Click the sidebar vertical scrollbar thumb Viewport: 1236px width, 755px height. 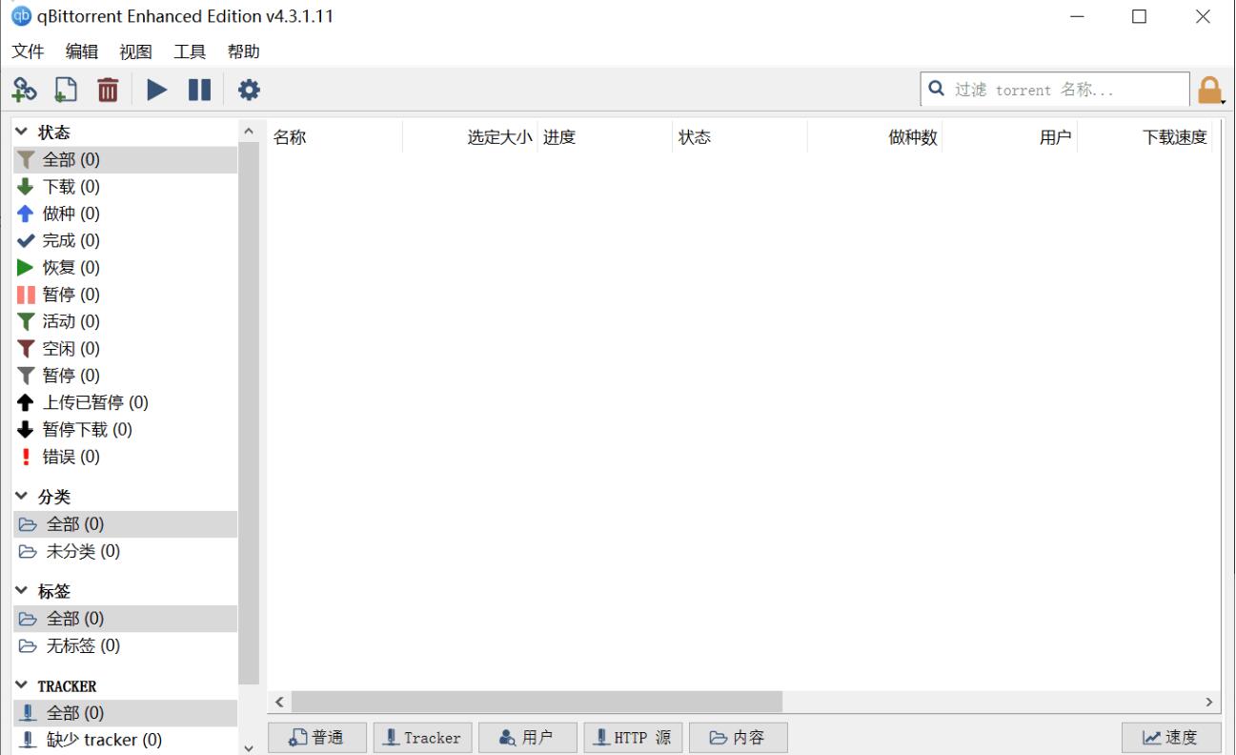click(249, 414)
